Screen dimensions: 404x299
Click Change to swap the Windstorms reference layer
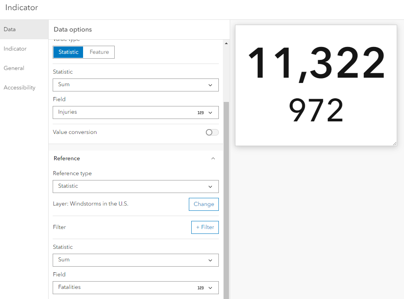pos(203,204)
